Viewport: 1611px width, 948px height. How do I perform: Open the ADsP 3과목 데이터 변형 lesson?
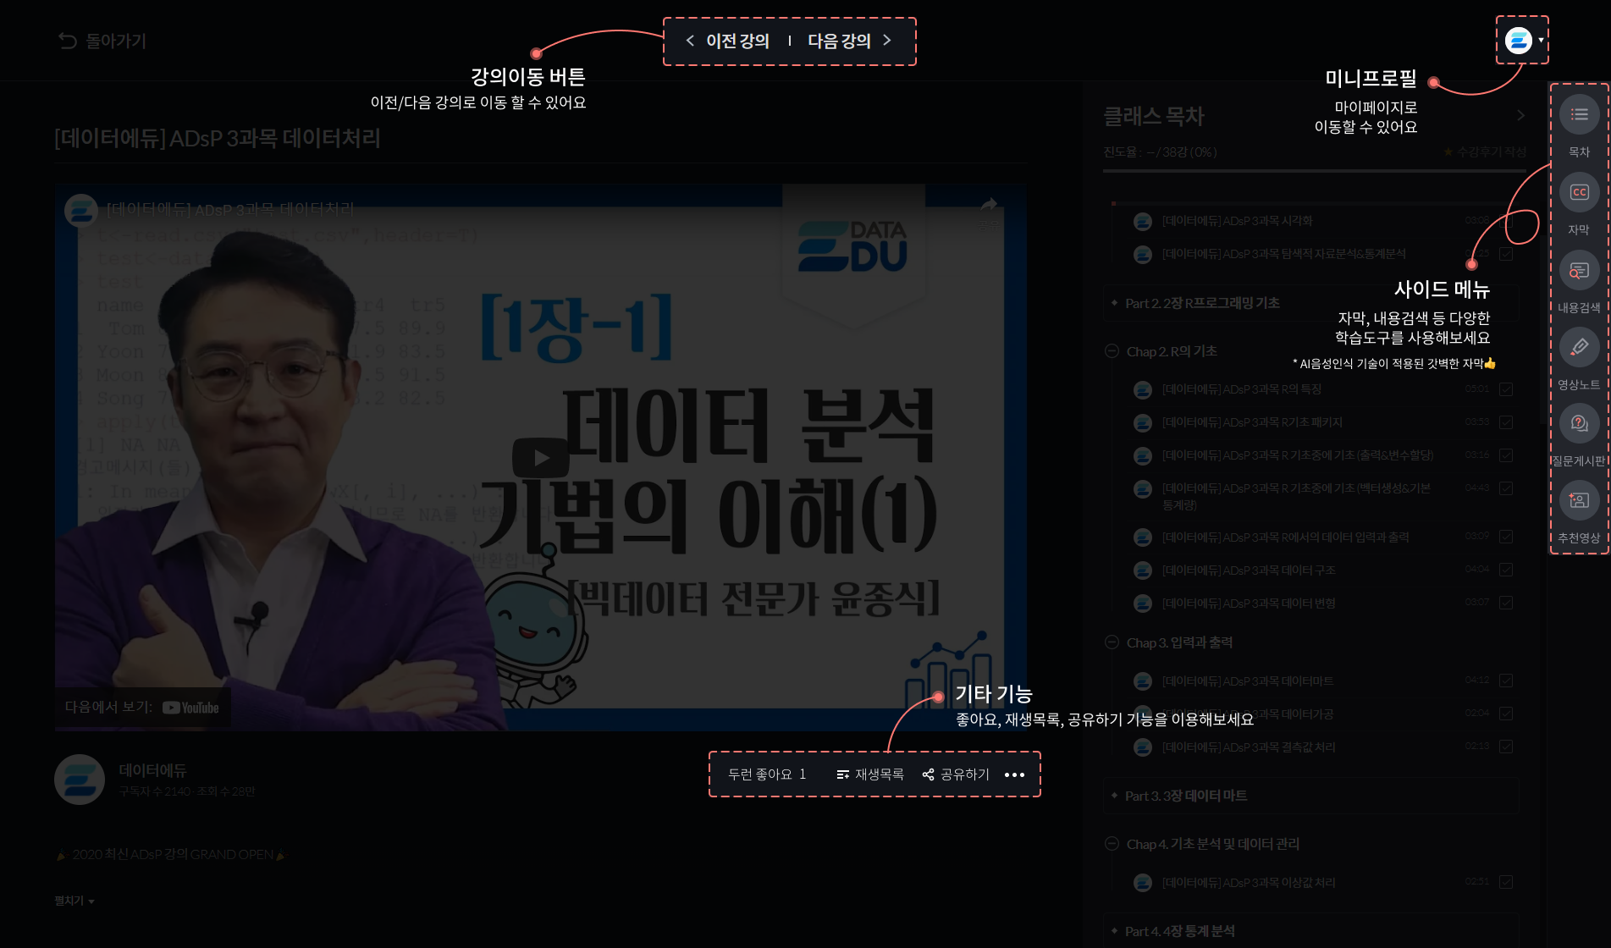point(1249,604)
